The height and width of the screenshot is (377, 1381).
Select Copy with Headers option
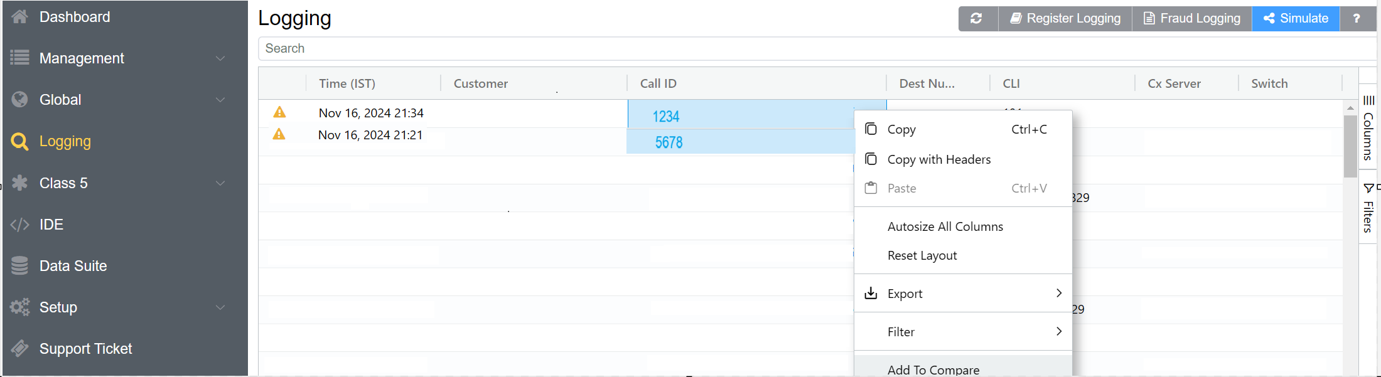pyautogui.click(x=938, y=159)
